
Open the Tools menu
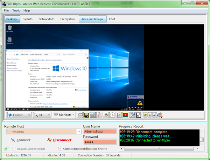pos(16,11)
